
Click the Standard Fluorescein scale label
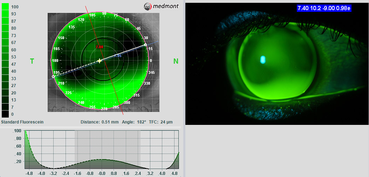[22, 122]
